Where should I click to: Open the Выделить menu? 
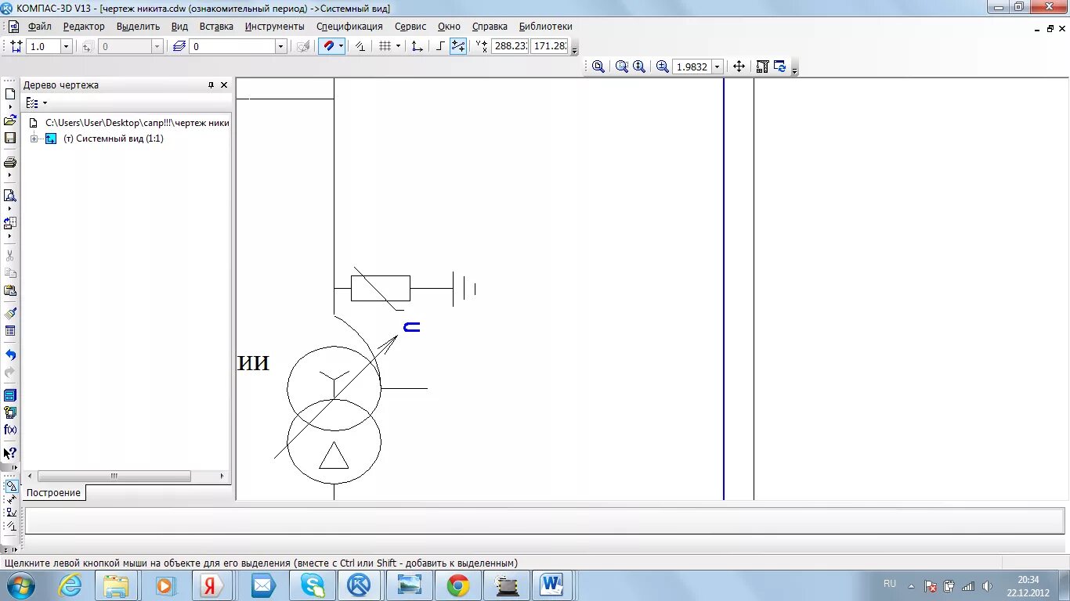[138, 26]
